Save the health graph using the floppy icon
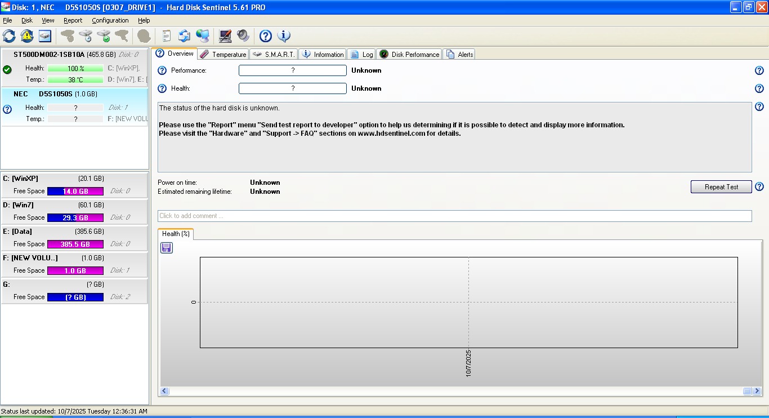The image size is (769, 418). (x=167, y=248)
